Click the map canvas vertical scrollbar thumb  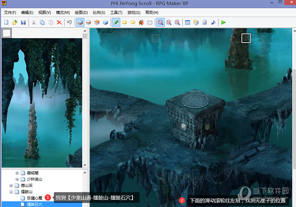click(295, 119)
